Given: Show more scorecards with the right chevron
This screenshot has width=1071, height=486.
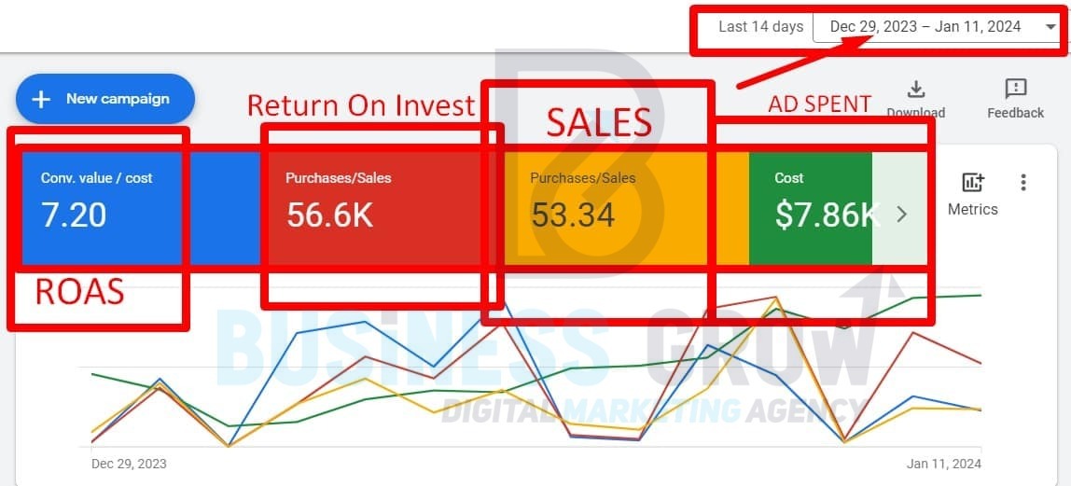Looking at the screenshot, I should 901,215.
